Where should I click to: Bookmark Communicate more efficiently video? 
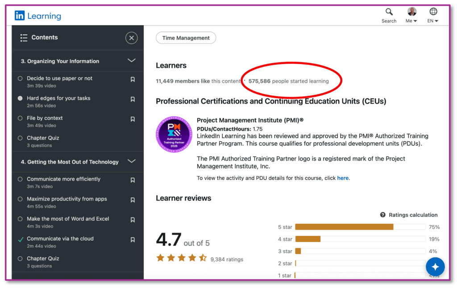(133, 180)
